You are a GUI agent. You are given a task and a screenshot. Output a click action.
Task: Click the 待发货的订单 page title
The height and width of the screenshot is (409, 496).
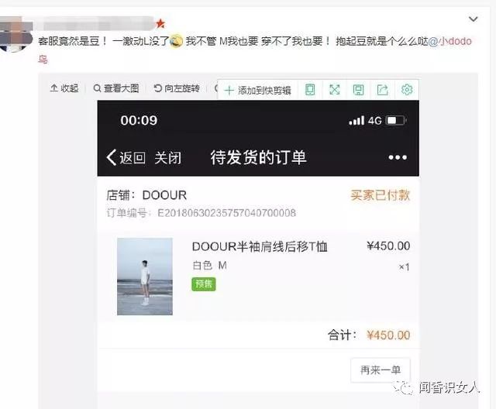click(x=258, y=157)
